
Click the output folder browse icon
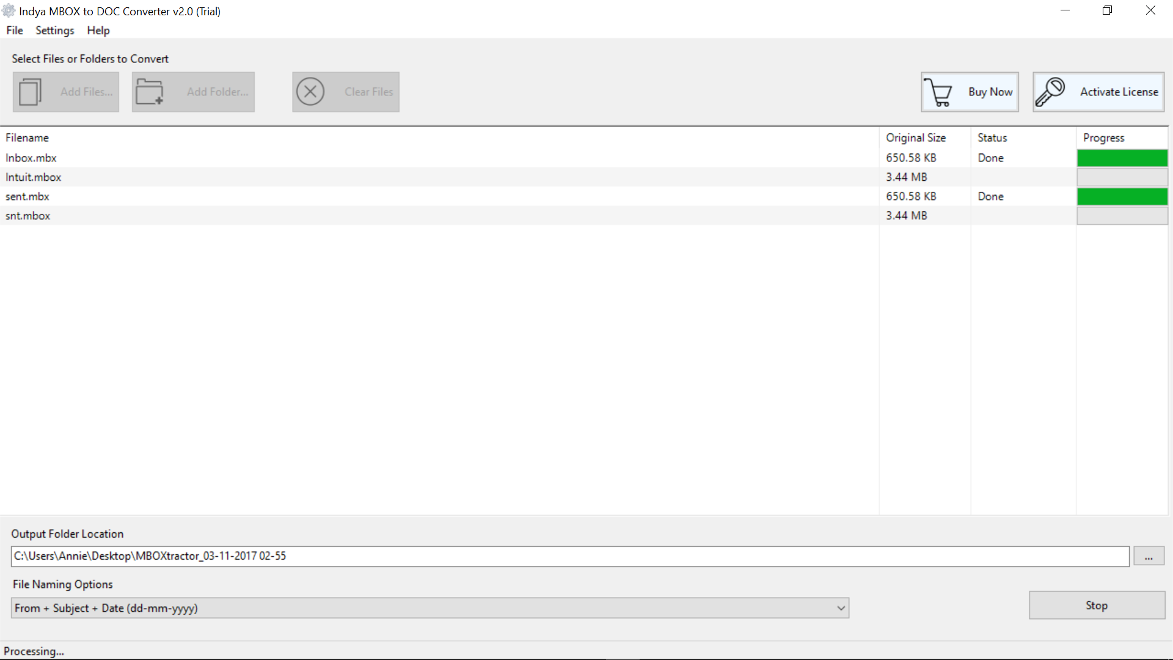click(x=1149, y=555)
